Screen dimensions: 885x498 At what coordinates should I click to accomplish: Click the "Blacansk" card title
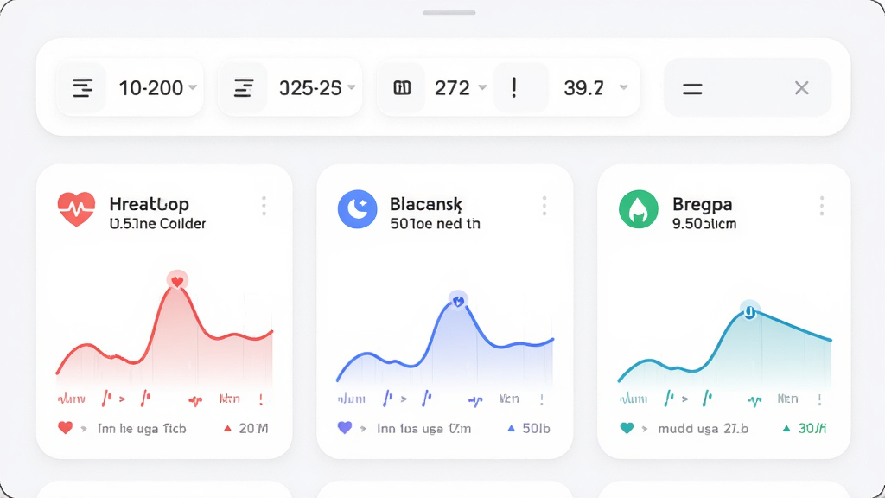[x=426, y=204]
